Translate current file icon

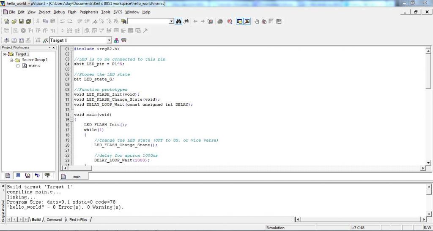click(x=7, y=40)
